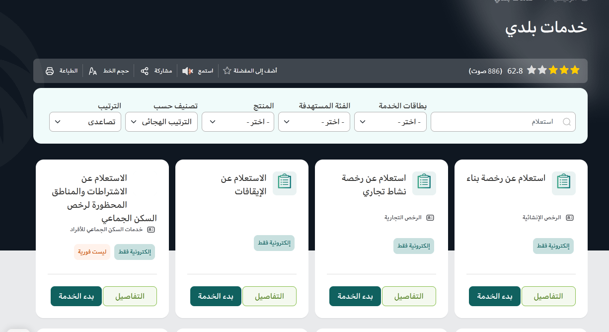Click إلكترونية فقط badge on السكن الجماعي card
Image resolution: width=609 pixels, height=332 pixels.
pyautogui.click(x=135, y=252)
